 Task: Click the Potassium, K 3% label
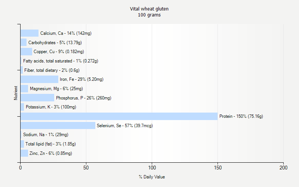click(51, 107)
